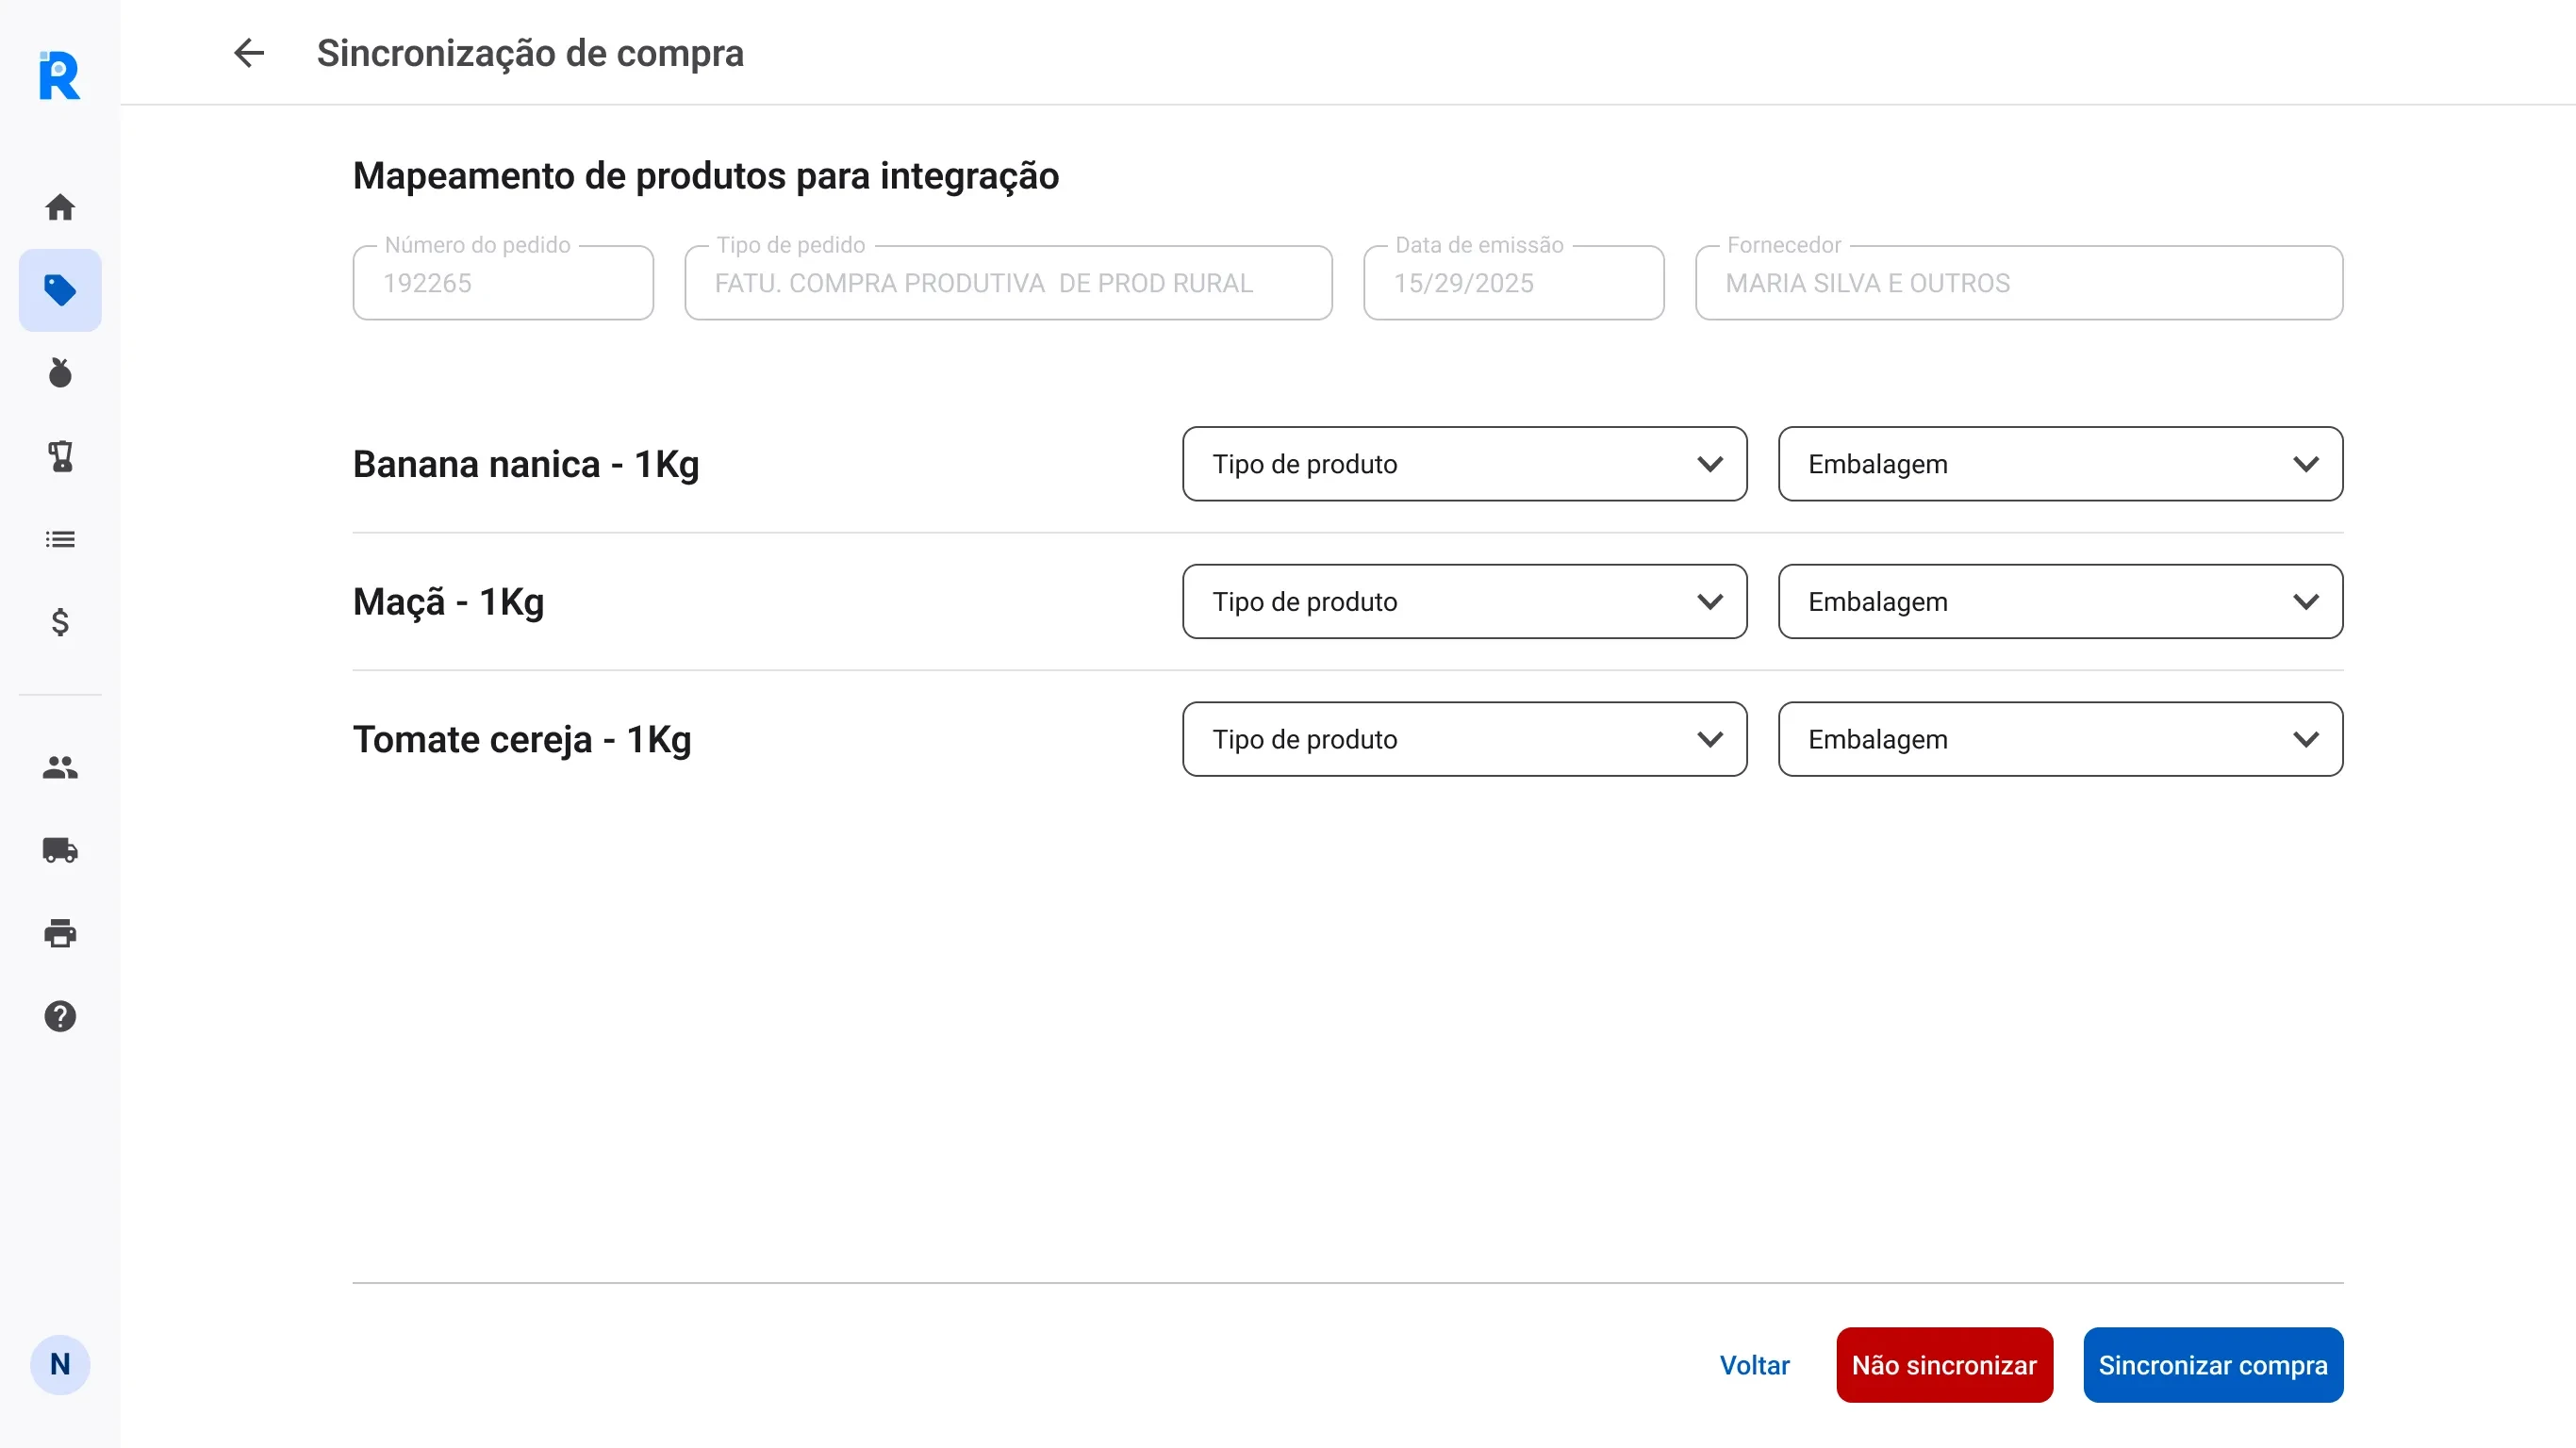Screen dimensions: 2576x1448
Task: Click the Voltar link
Action: (x=1754, y=1365)
